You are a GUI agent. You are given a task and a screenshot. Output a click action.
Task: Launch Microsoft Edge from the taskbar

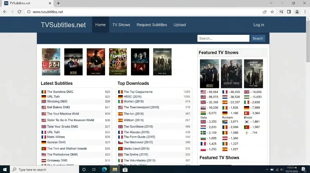click(x=104, y=170)
